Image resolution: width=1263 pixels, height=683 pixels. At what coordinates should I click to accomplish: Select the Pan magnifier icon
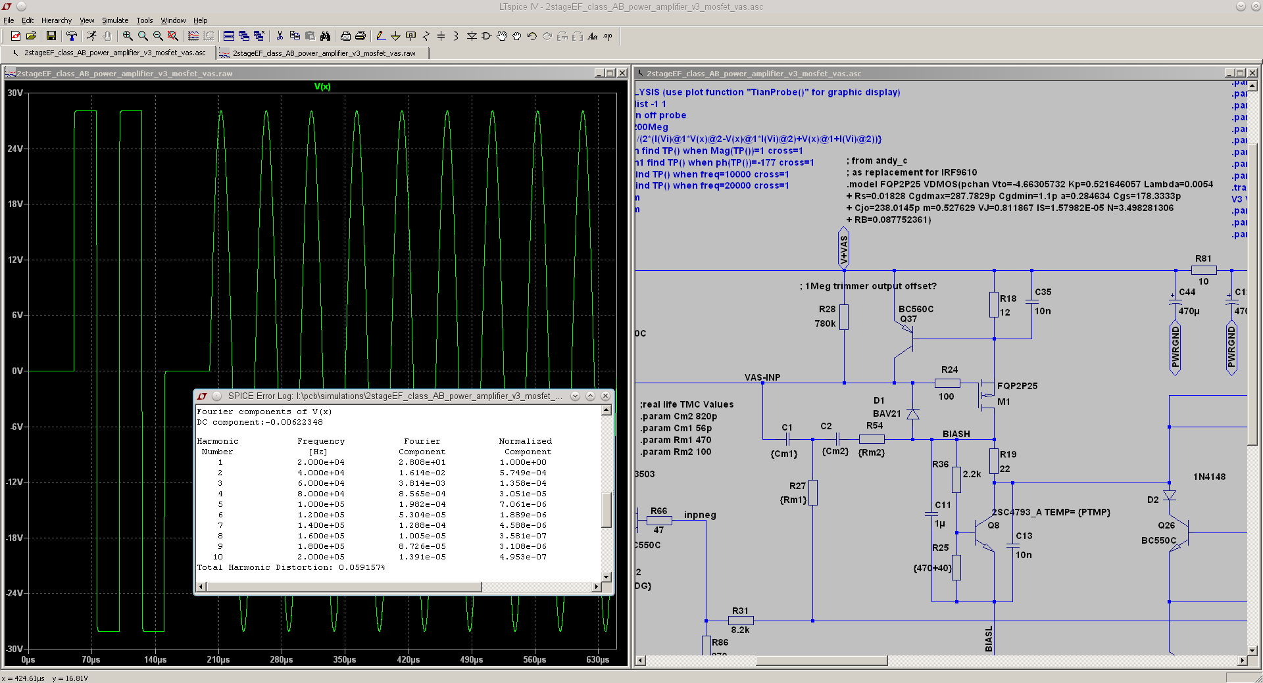(x=143, y=36)
